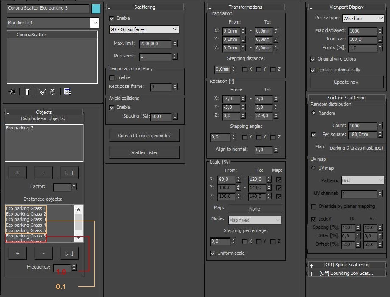Image resolution: width=390 pixels, height=297 pixels.
Task: Pick instanced objects from list [...] button
Action: (x=69, y=254)
